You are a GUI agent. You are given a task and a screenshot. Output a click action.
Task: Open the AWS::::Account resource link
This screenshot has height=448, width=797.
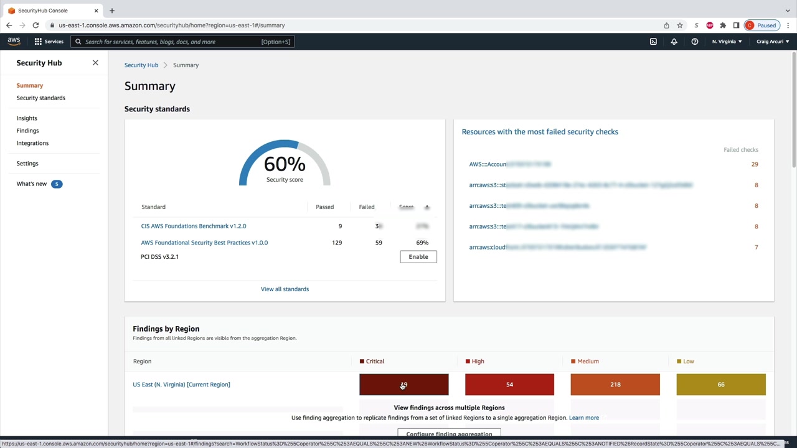510,164
